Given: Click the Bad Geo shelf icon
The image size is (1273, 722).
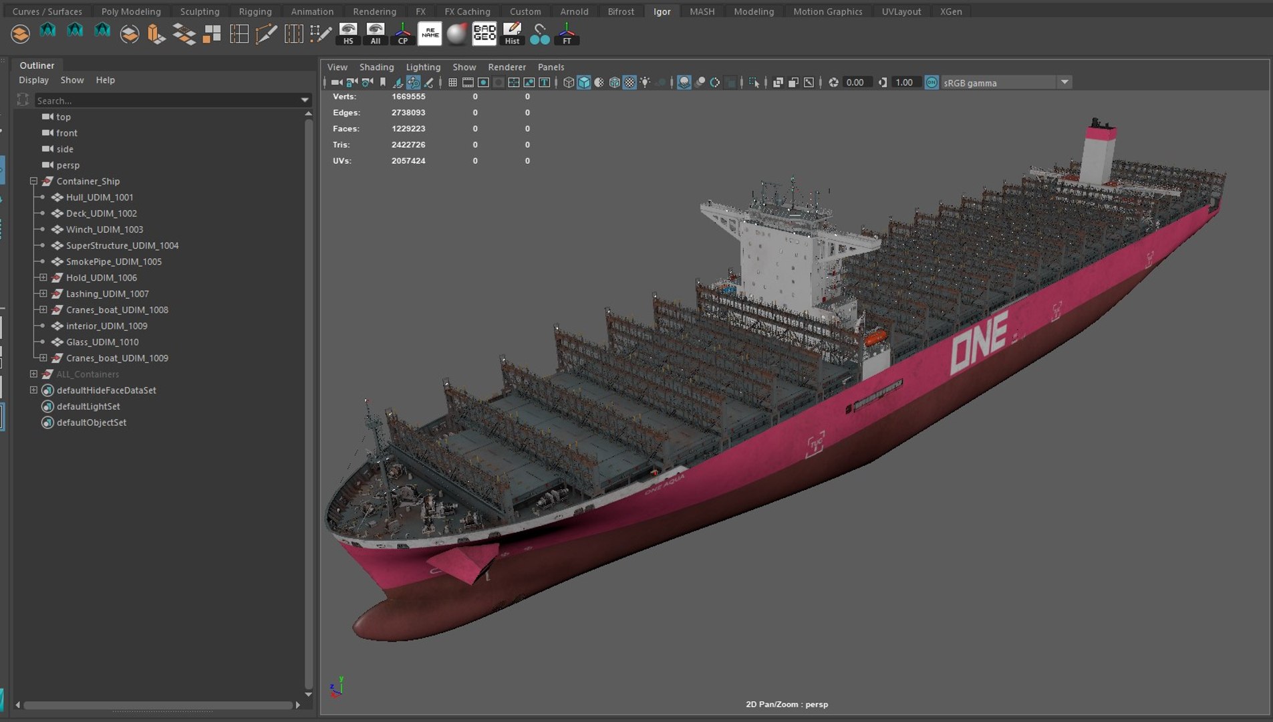Looking at the screenshot, I should 484,33.
